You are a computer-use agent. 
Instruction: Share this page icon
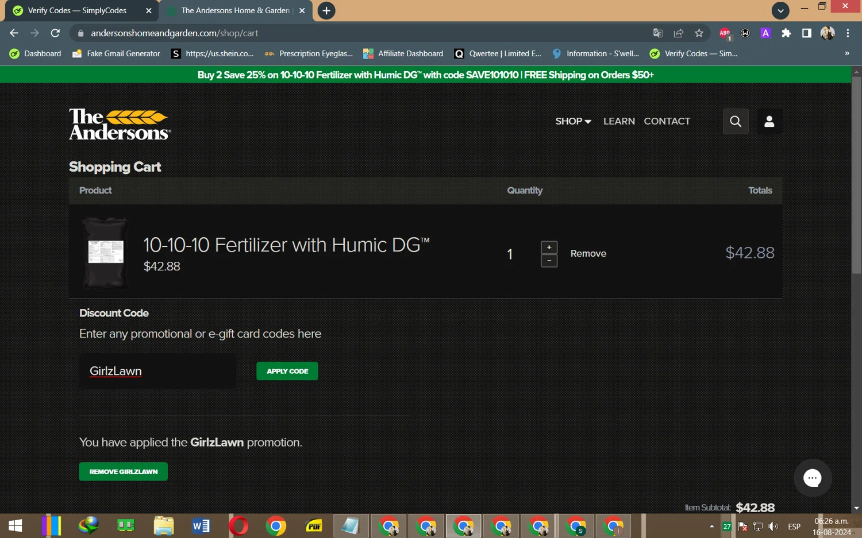coord(679,33)
